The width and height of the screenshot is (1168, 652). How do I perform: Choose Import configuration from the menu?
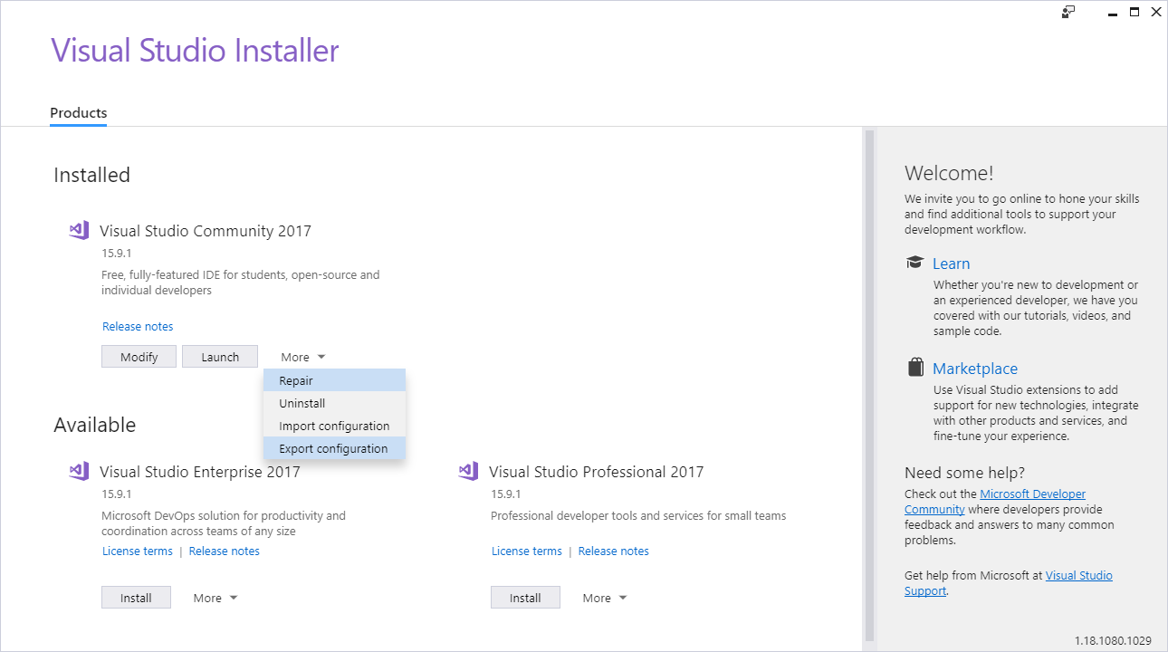[x=334, y=426]
